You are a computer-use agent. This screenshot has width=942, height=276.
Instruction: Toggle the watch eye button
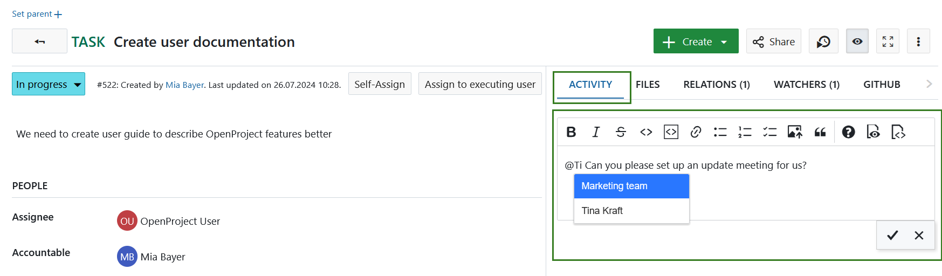click(x=857, y=42)
